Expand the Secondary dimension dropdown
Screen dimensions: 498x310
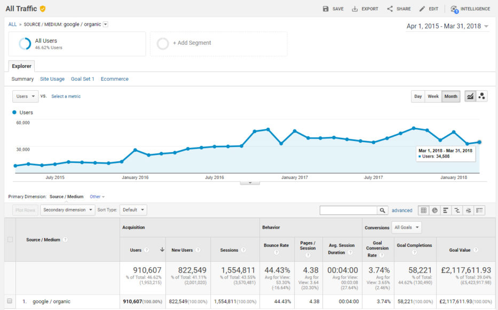coord(68,210)
